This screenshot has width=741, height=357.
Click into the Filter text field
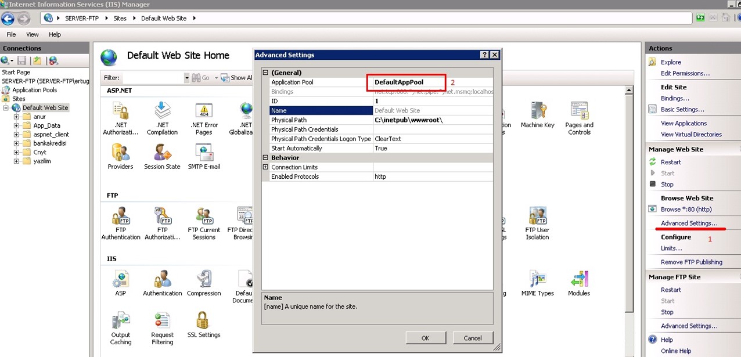pos(152,78)
